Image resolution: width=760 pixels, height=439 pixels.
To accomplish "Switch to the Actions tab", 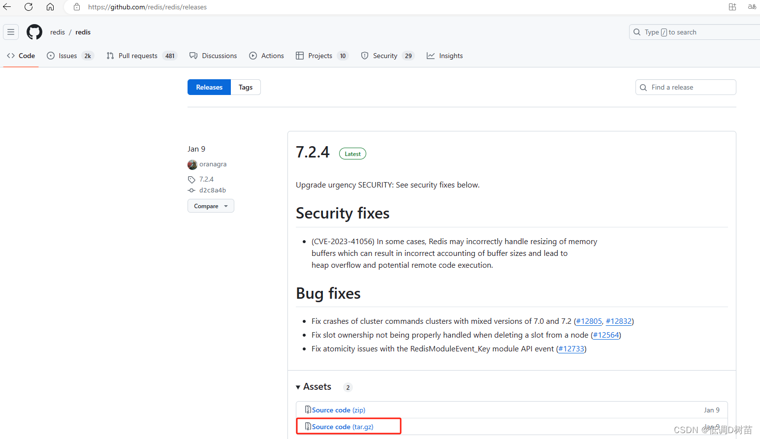I will click(x=266, y=56).
